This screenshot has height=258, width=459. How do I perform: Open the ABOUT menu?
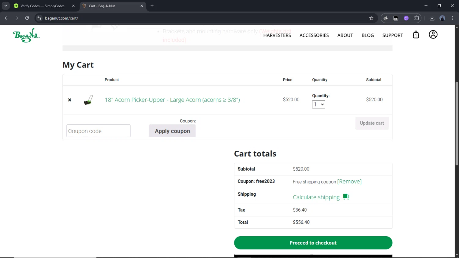(x=345, y=35)
